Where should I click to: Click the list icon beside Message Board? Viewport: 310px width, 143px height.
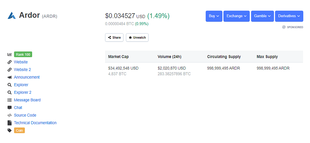click(x=9, y=100)
